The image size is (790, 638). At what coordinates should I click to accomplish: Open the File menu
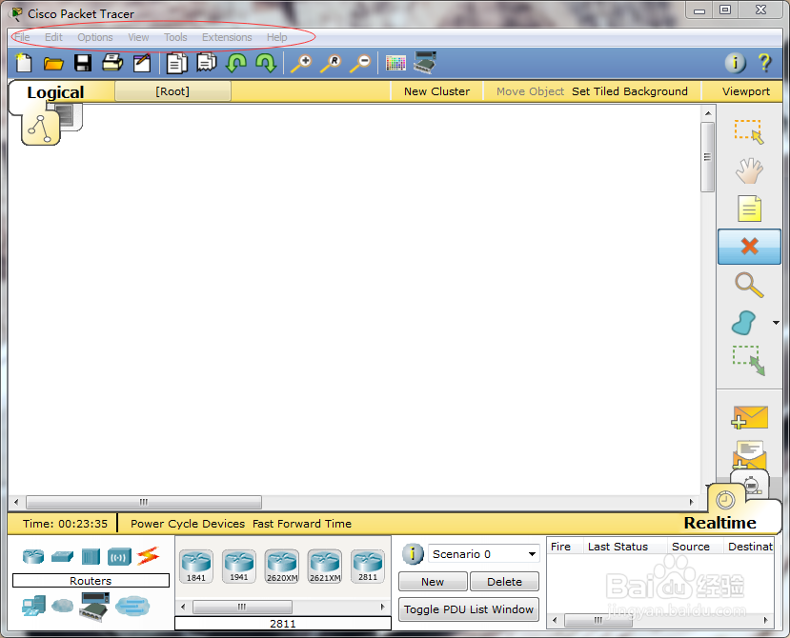pyautogui.click(x=22, y=37)
